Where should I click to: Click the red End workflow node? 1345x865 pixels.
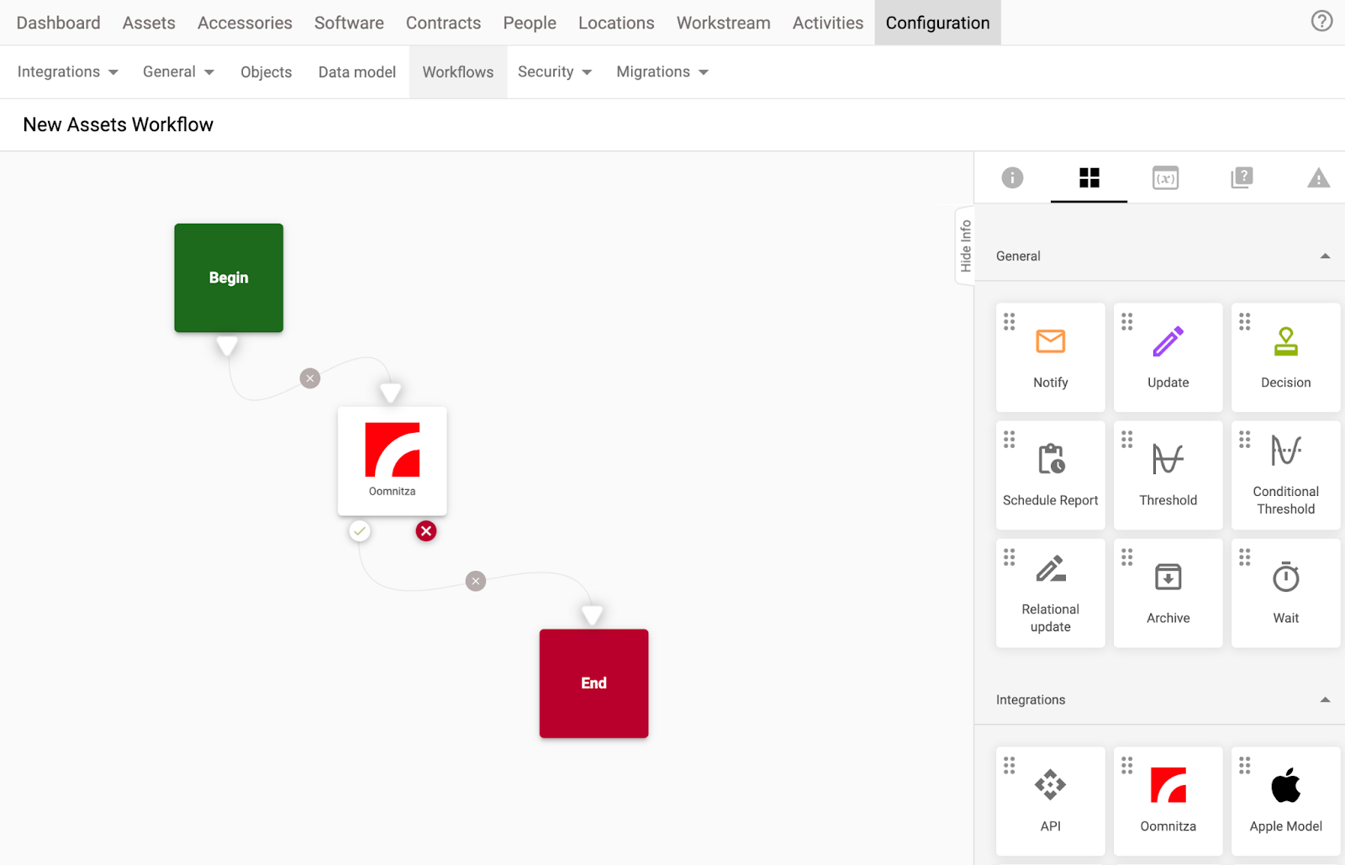point(593,683)
